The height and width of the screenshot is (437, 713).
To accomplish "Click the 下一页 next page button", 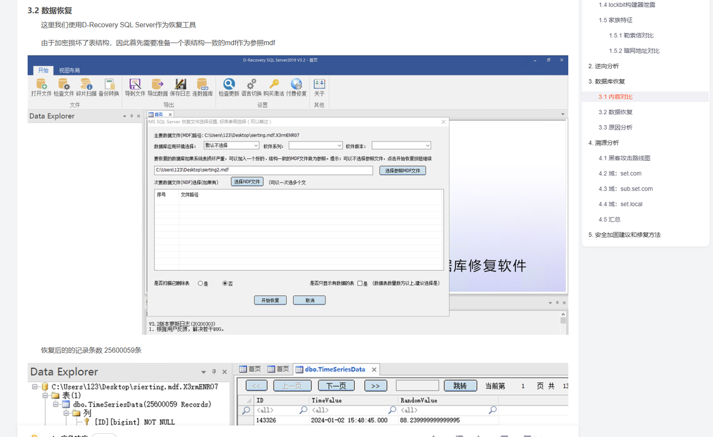I will tap(336, 386).
